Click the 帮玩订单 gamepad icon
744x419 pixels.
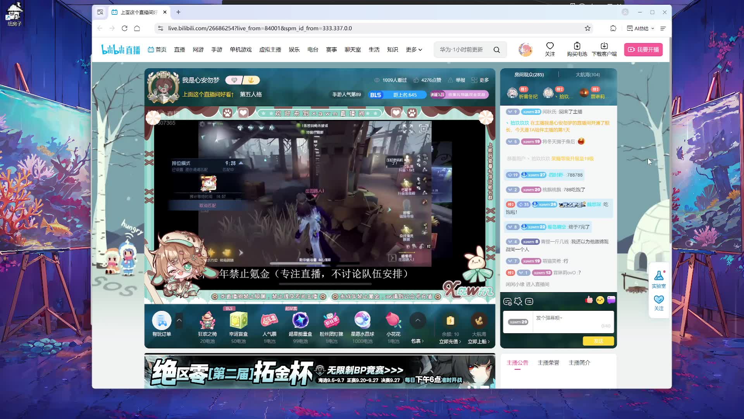click(x=162, y=320)
